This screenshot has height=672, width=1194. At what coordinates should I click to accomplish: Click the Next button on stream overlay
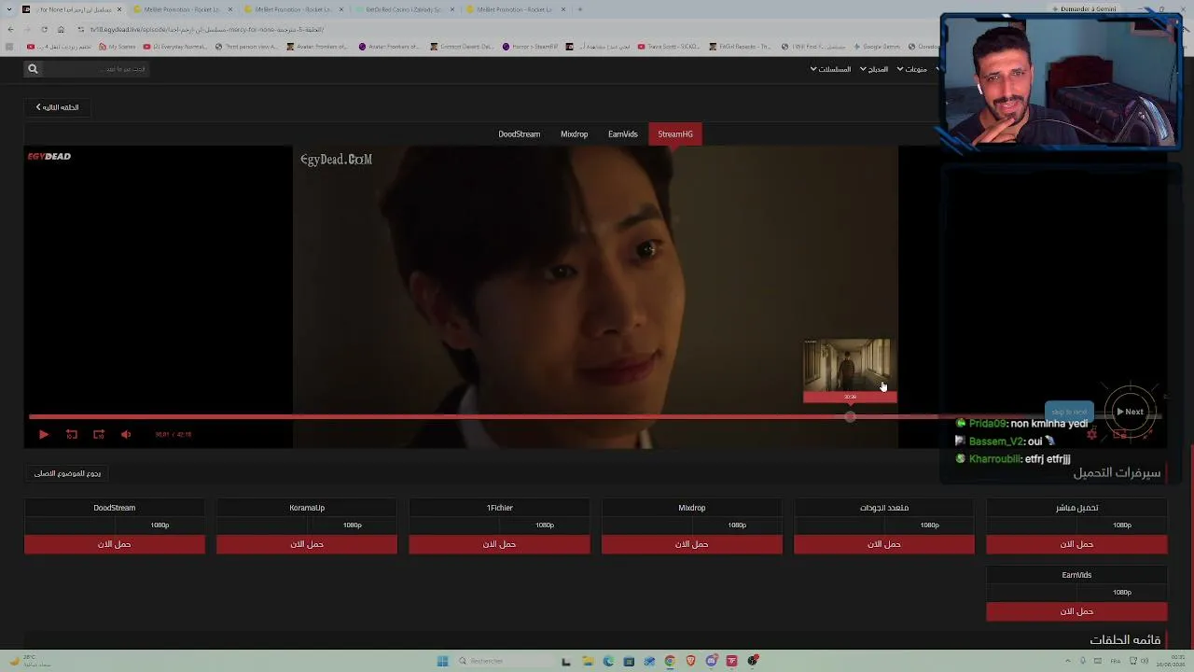click(1130, 412)
